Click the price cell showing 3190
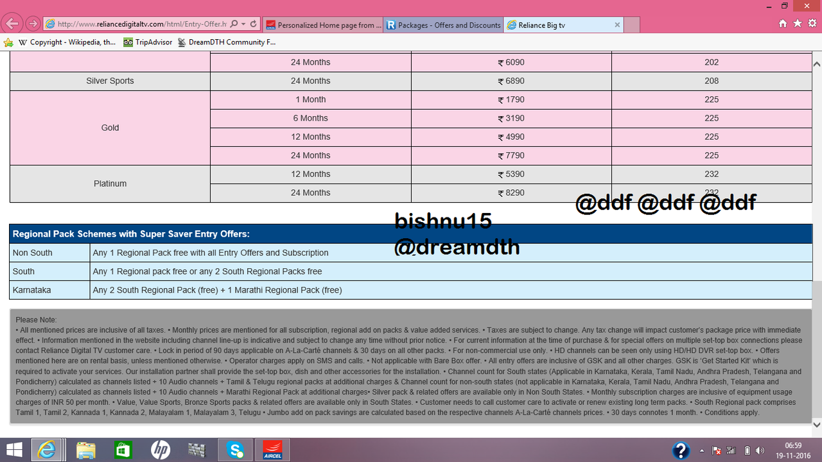 511,118
